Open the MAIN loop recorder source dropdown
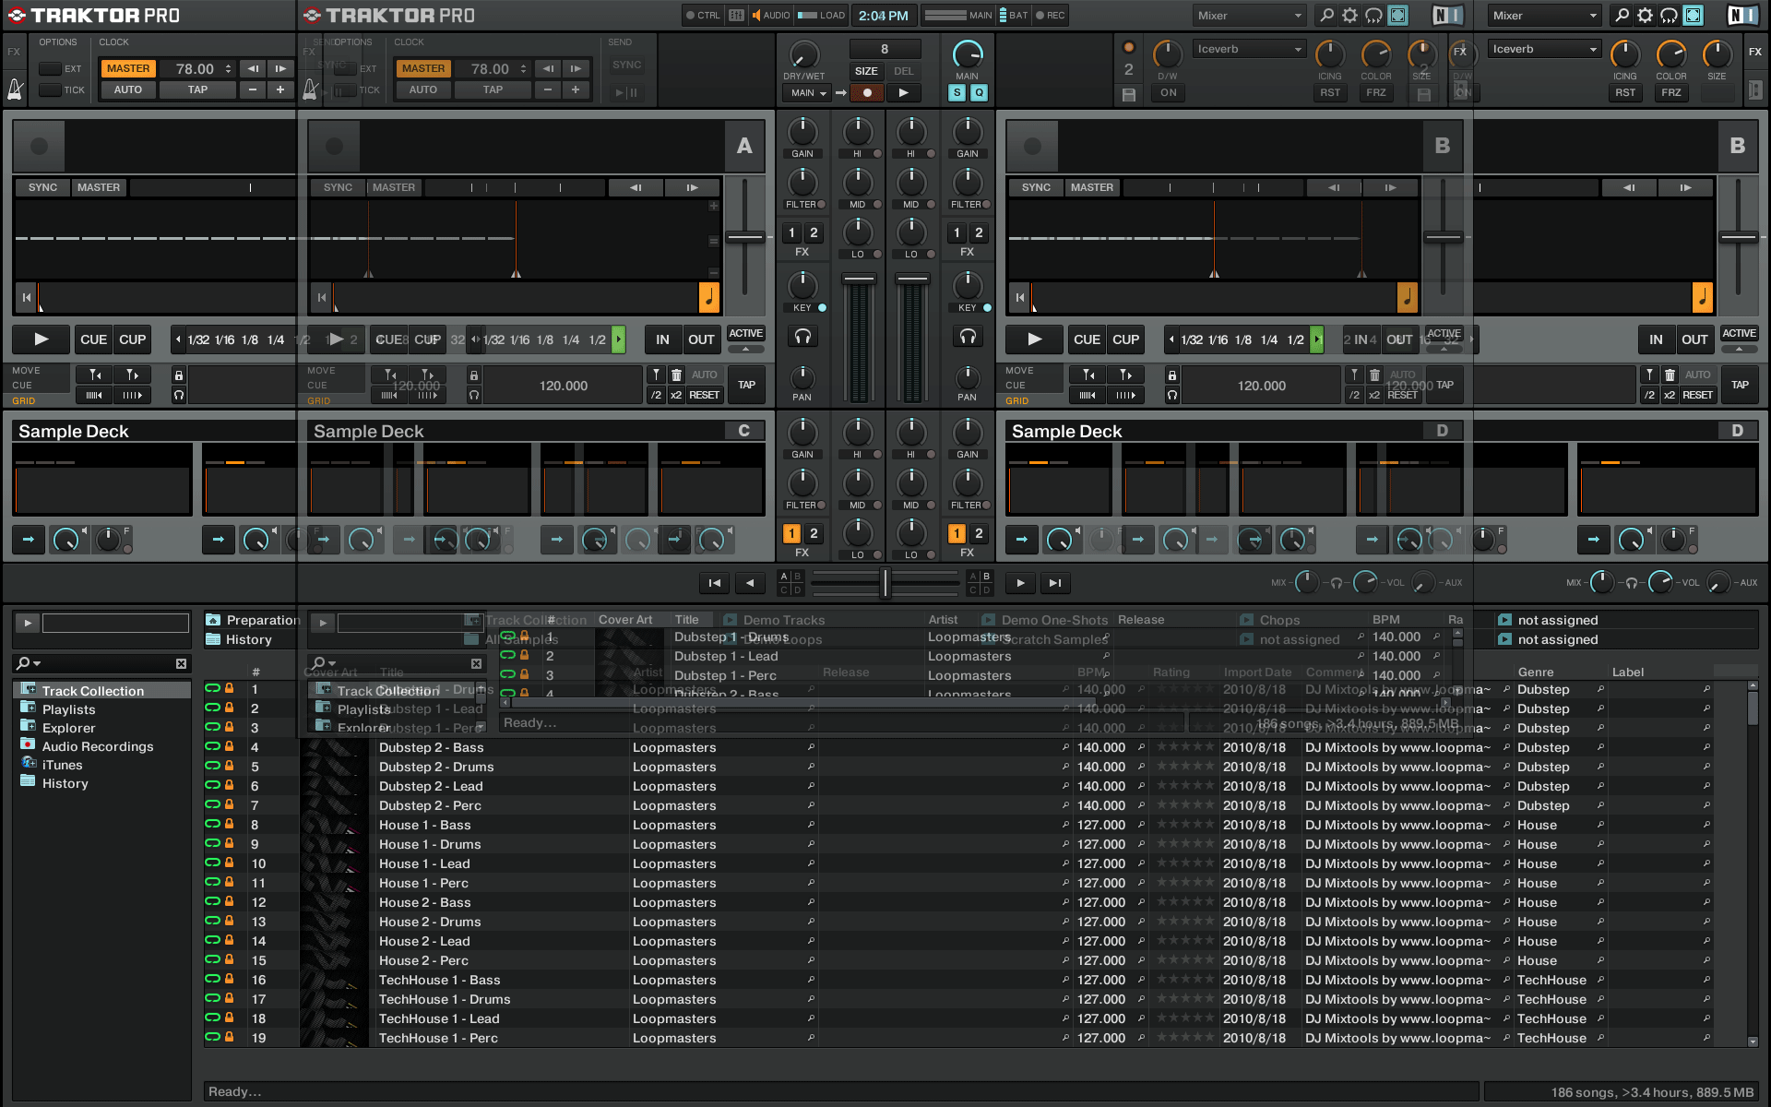The image size is (1771, 1107). [807, 92]
